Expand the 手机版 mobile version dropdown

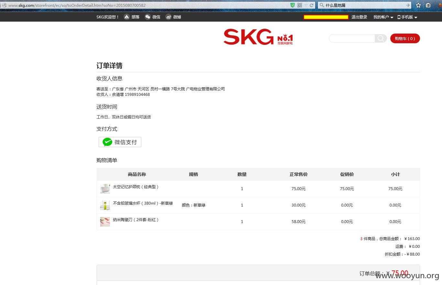(x=407, y=17)
